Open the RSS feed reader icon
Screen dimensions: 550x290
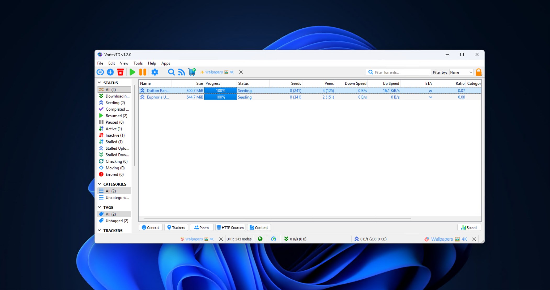pos(181,72)
